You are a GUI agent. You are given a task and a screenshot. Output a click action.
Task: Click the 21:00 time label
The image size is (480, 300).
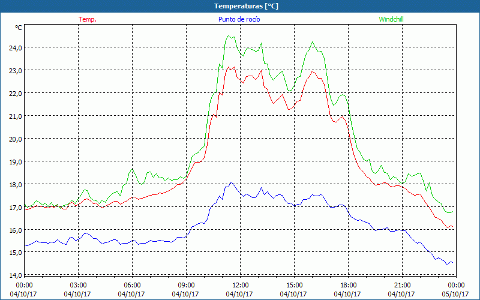tap(402, 286)
